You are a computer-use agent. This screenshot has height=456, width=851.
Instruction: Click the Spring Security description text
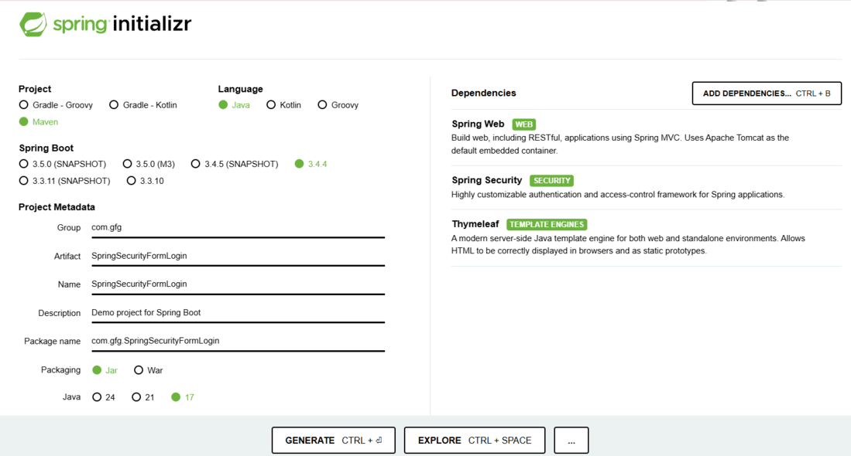[618, 195]
